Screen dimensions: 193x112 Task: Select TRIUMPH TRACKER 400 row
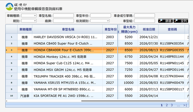pyautogui.click(x=97, y=76)
